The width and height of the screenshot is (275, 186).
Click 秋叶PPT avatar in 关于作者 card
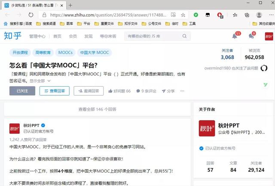click(x=207, y=128)
